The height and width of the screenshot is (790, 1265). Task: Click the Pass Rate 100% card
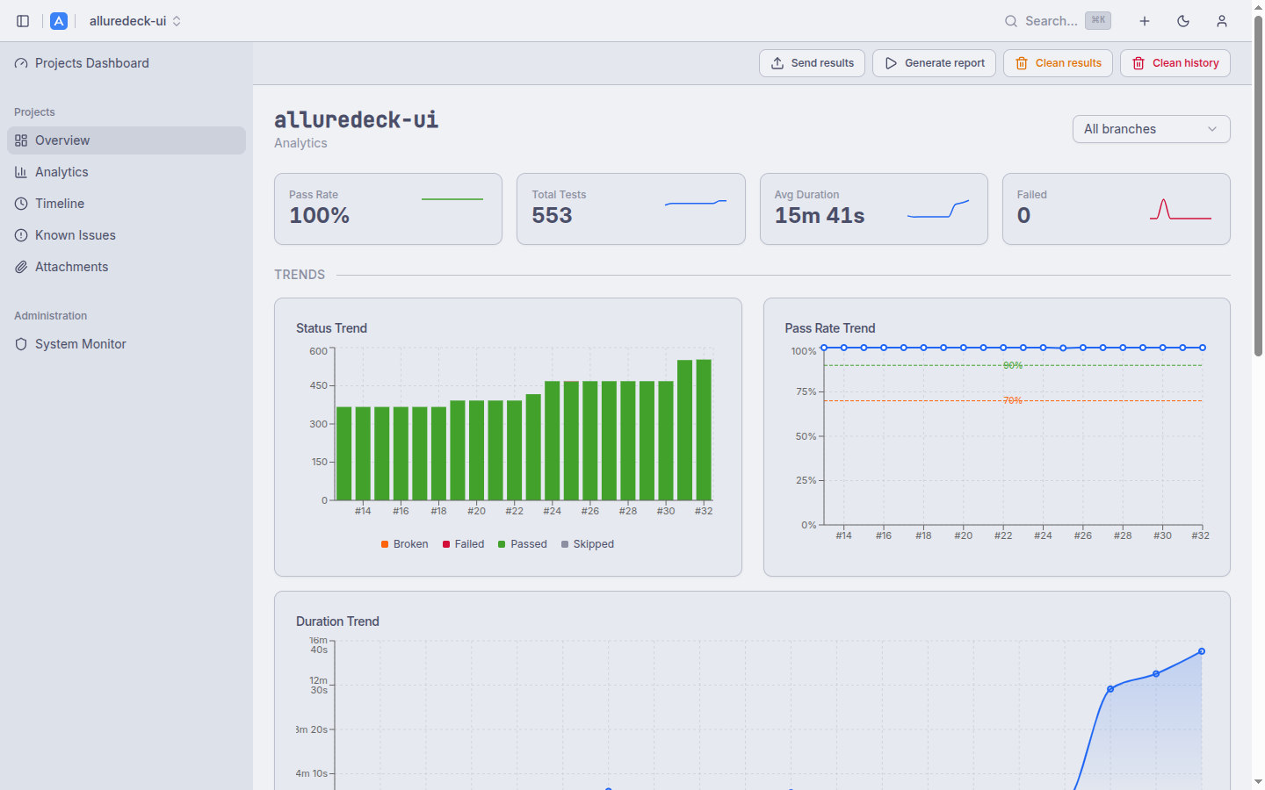(388, 209)
